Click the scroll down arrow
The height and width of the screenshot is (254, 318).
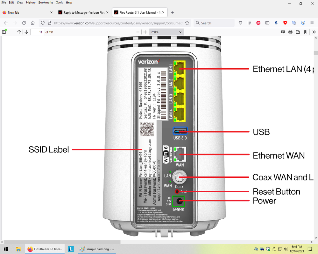click(x=316, y=238)
